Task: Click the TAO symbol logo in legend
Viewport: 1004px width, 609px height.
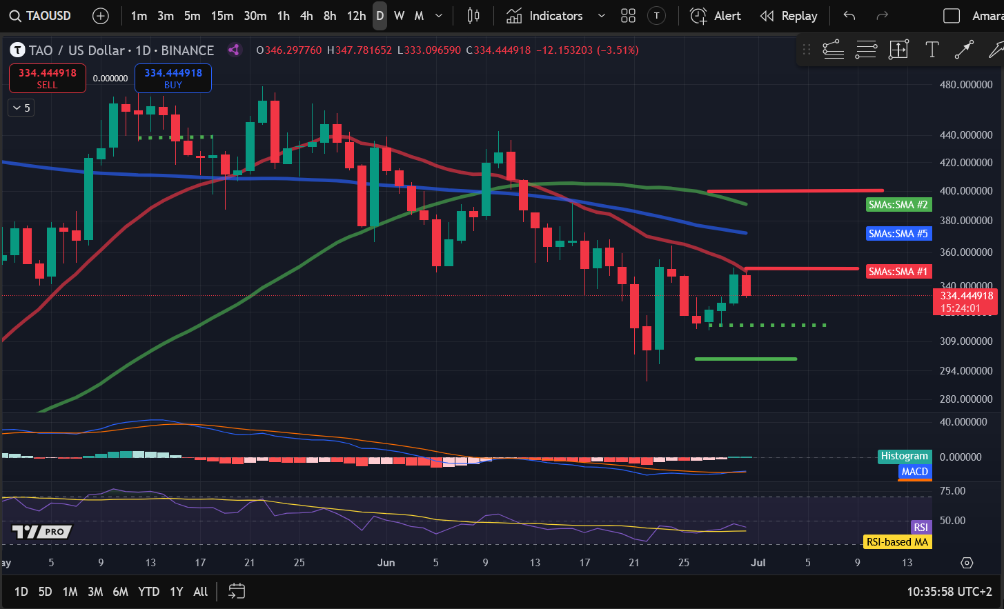Action: 17,50
